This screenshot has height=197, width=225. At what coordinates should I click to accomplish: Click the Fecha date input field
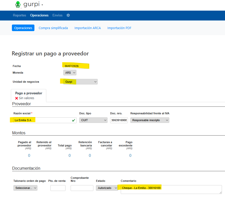coord(76,66)
